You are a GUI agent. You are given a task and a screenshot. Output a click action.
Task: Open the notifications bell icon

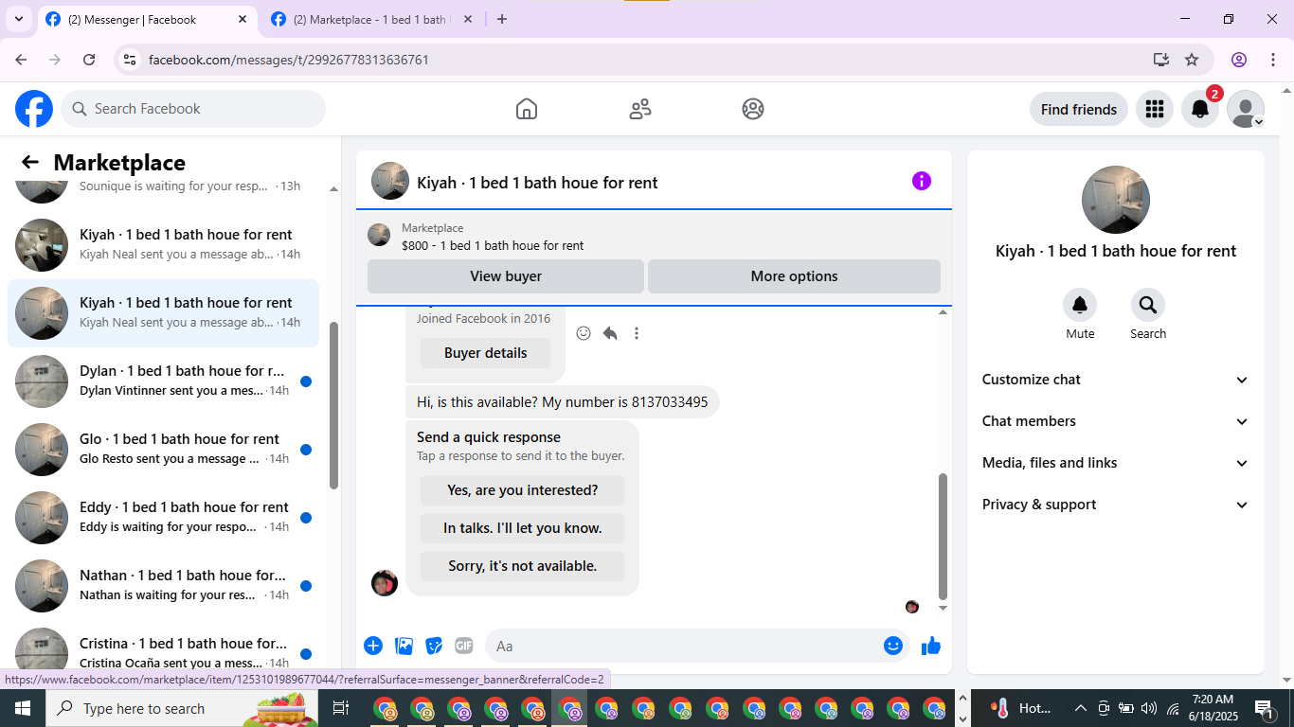tap(1199, 109)
